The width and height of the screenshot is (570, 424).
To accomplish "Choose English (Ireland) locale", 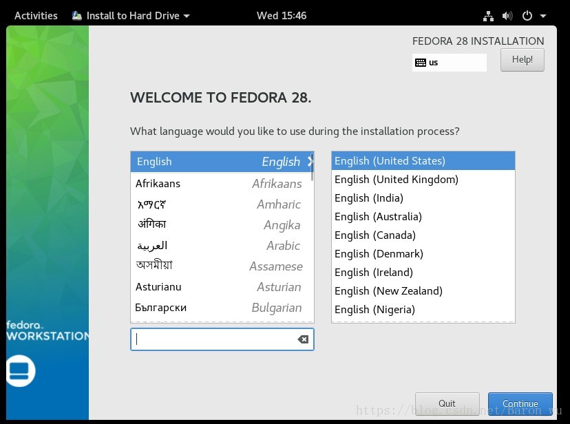I will click(x=423, y=272).
